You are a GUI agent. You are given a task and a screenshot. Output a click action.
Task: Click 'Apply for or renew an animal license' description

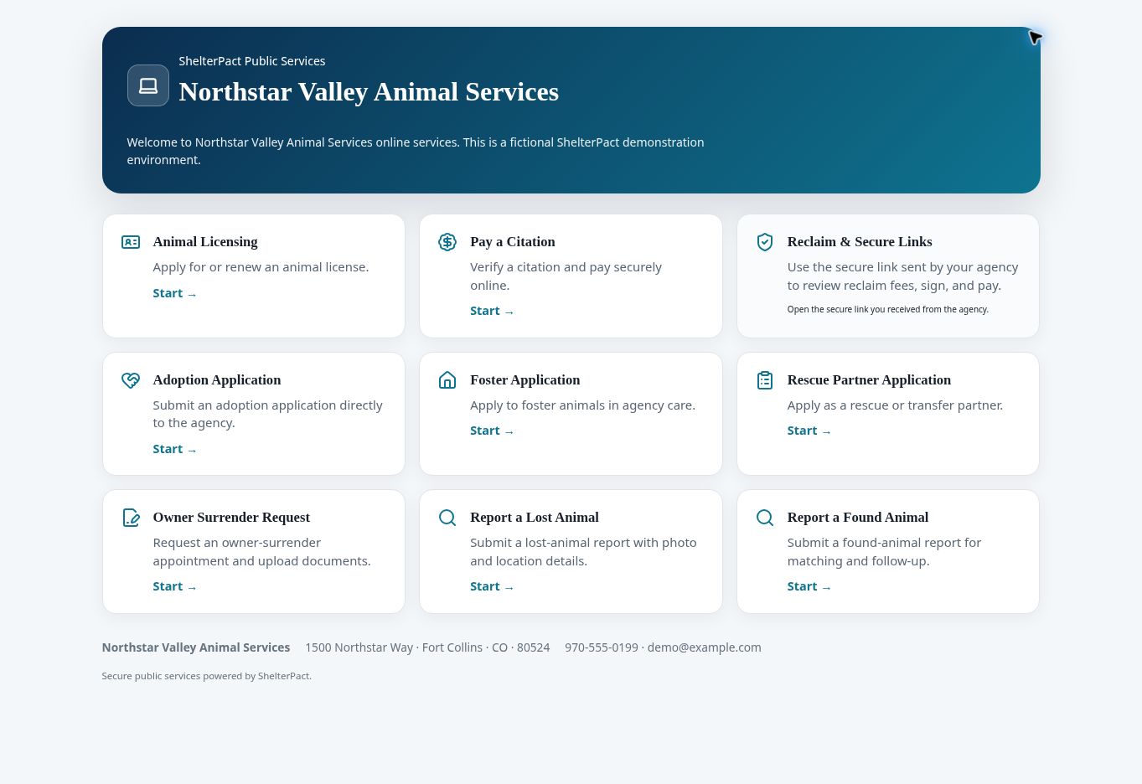pos(261,267)
